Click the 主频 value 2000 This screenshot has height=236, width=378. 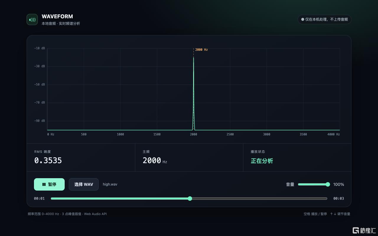[152, 160]
